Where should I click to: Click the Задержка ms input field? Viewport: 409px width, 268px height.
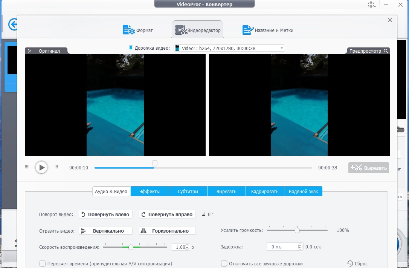click(282, 247)
